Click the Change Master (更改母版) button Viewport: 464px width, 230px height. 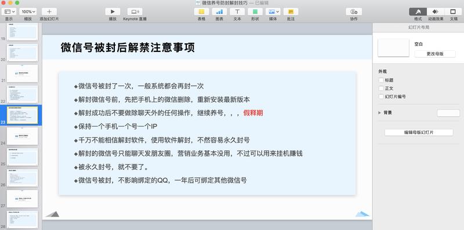[x=434, y=54]
